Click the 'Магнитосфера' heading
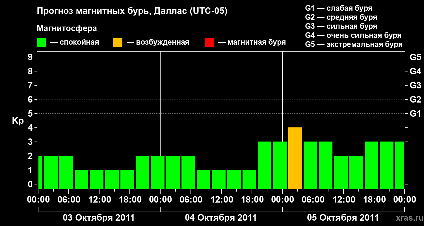 pyautogui.click(x=67, y=29)
